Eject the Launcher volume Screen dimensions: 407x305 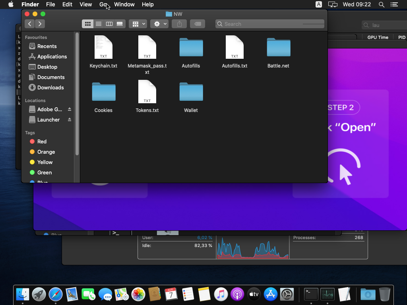(x=70, y=120)
